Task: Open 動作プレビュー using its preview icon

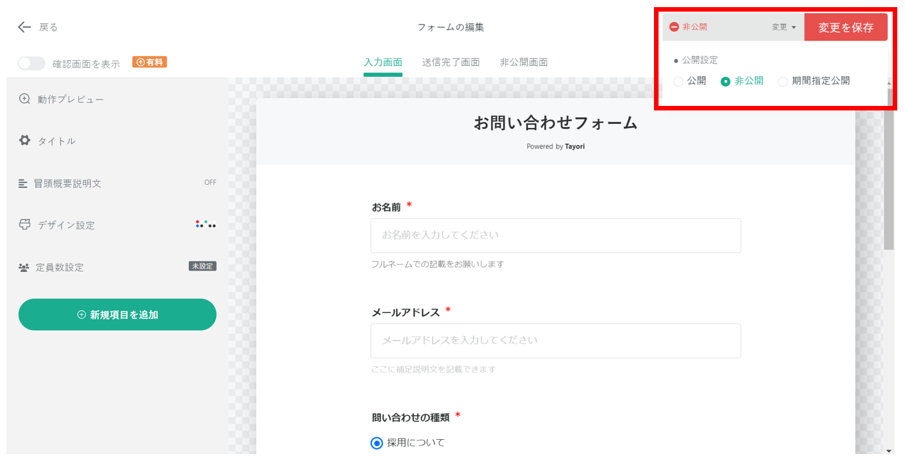Action: (25, 98)
